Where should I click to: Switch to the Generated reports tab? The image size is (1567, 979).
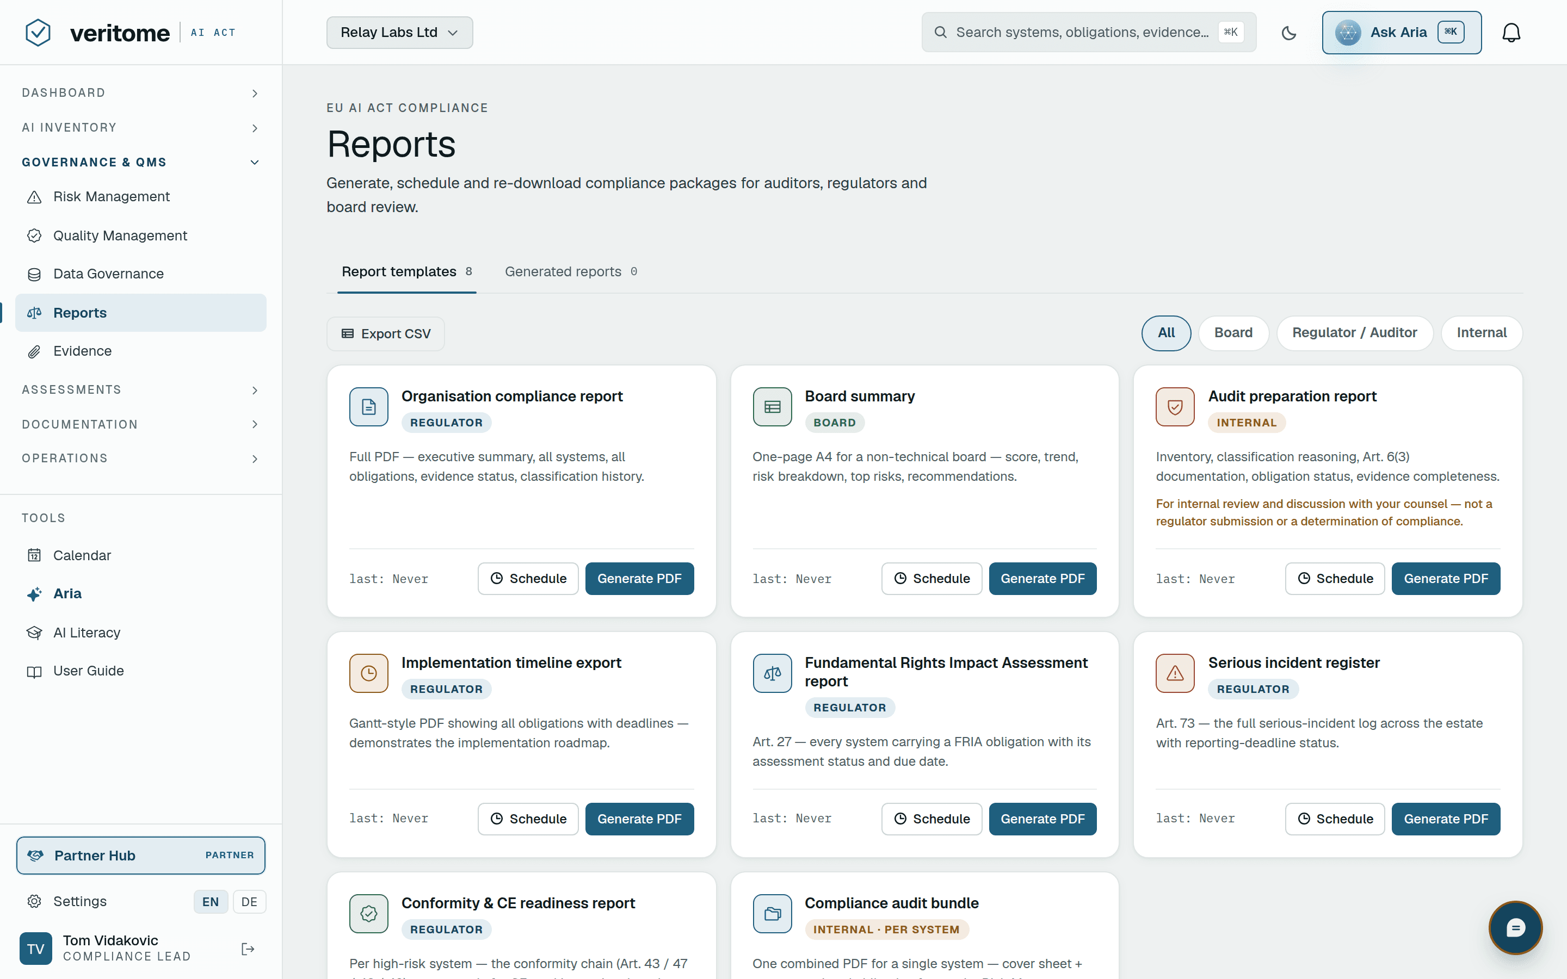coord(570,272)
